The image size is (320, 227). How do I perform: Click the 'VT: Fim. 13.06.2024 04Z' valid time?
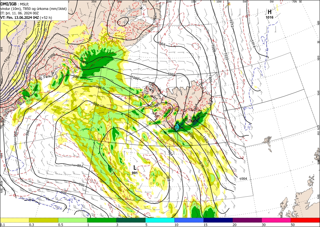click(20, 18)
